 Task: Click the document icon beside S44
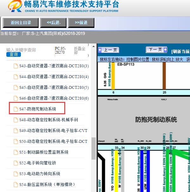click(x=16, y=77)
